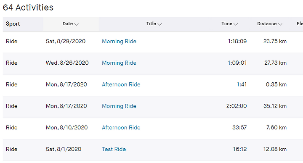Sort activities by Time header
The height and width of the screenshot is (163, 303).
227,24
